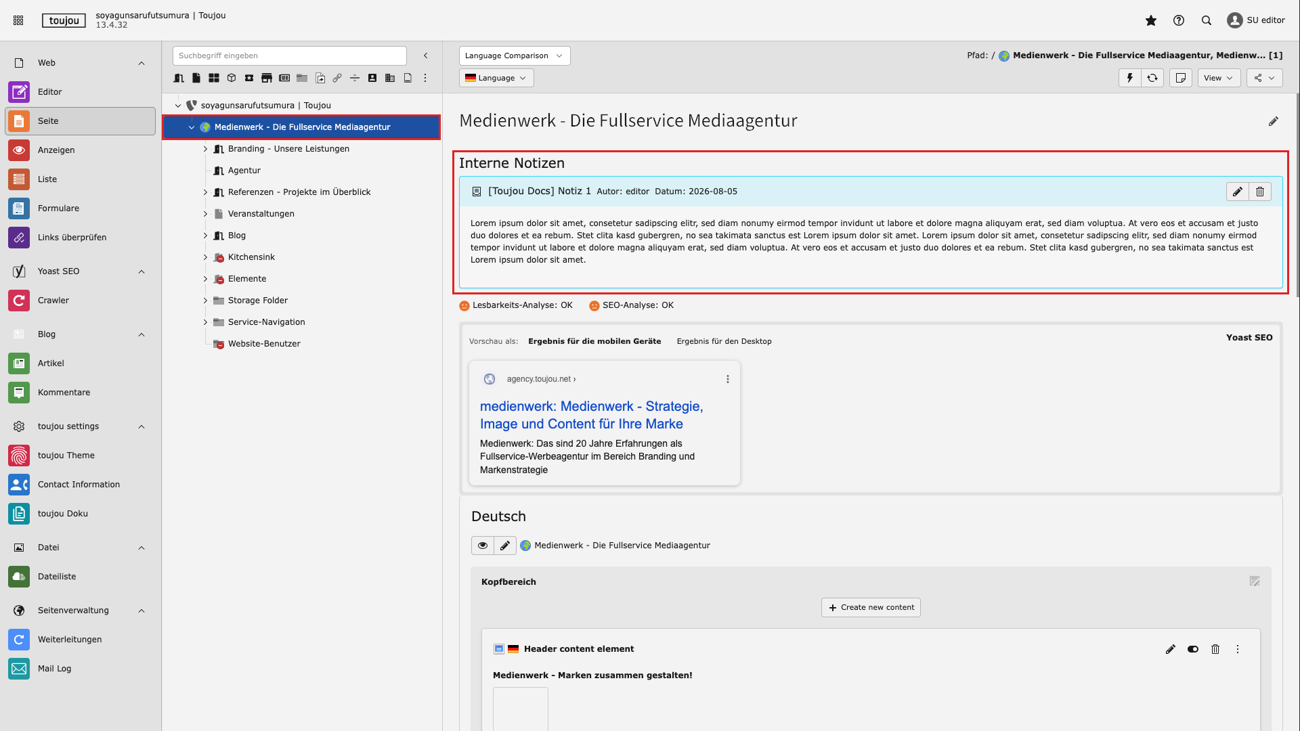The image size is (1300, 731).
Task: Open the toujou Theme module icon
Action: (19, 456)
